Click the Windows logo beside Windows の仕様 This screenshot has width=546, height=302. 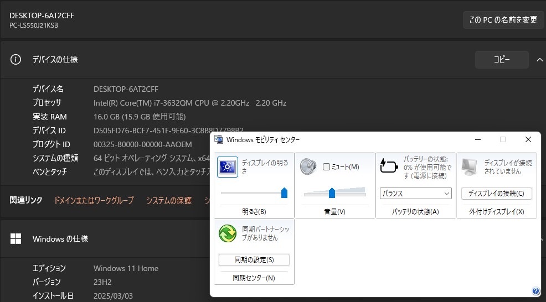tap(16, 239)
